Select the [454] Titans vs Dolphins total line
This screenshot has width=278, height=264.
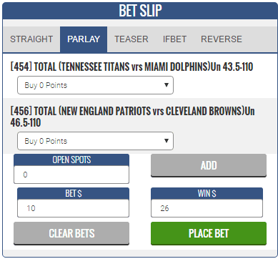pyautogui.click(x=131, y=67)
